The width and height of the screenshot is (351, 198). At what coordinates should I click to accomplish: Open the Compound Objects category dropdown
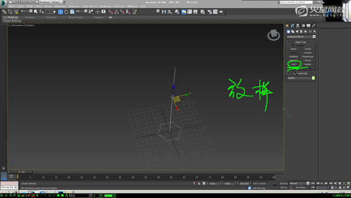[301, 37]
